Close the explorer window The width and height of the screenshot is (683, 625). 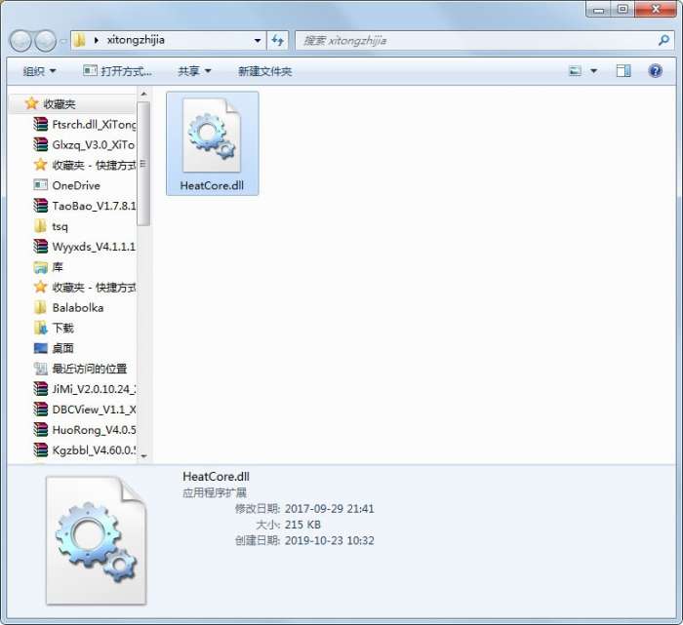656,10
